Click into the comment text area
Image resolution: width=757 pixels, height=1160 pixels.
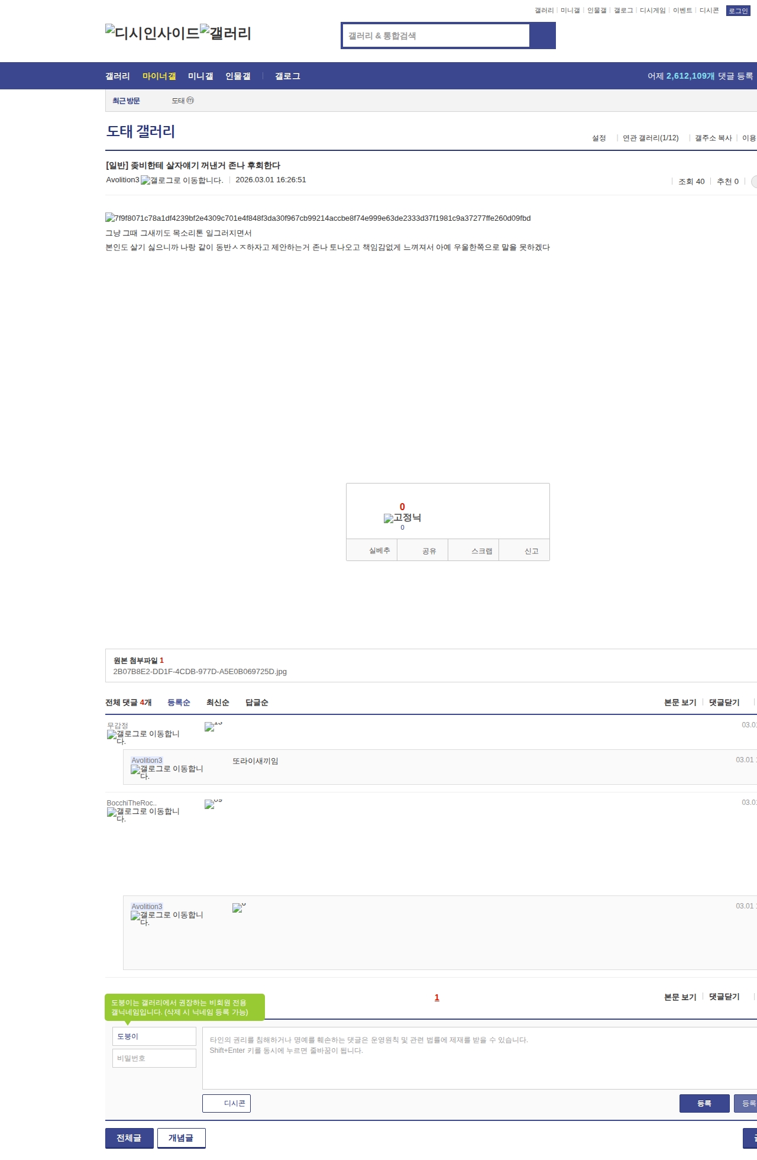480,1058
